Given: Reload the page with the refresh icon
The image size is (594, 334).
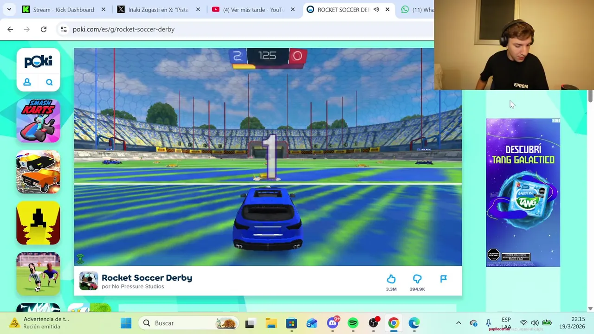Looking at the screenshot, I should (44, 29).
